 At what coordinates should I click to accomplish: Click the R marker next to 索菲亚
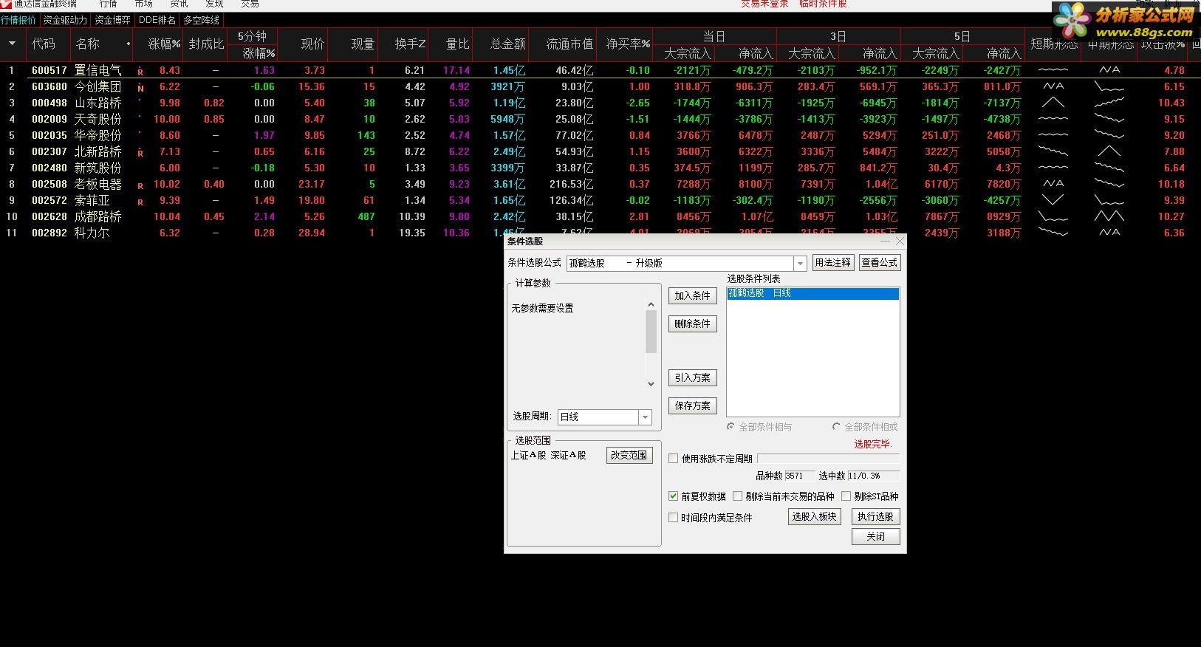pyautogui.click(x=140, y=202)
